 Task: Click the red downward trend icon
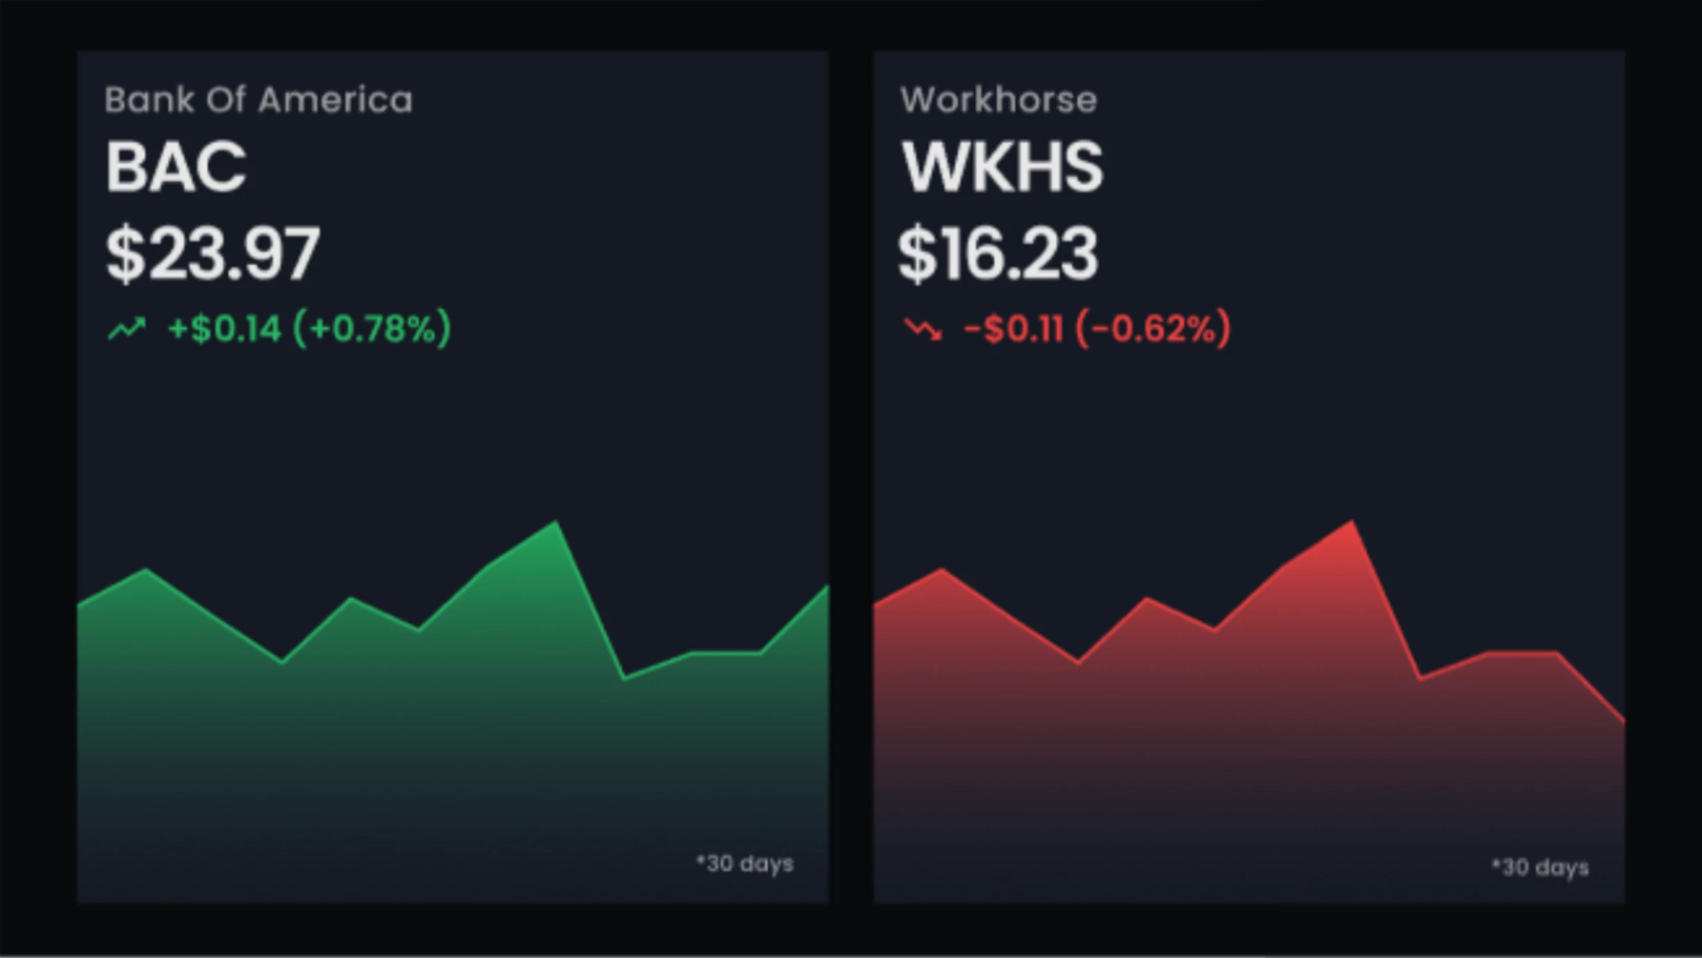point(923,328)
